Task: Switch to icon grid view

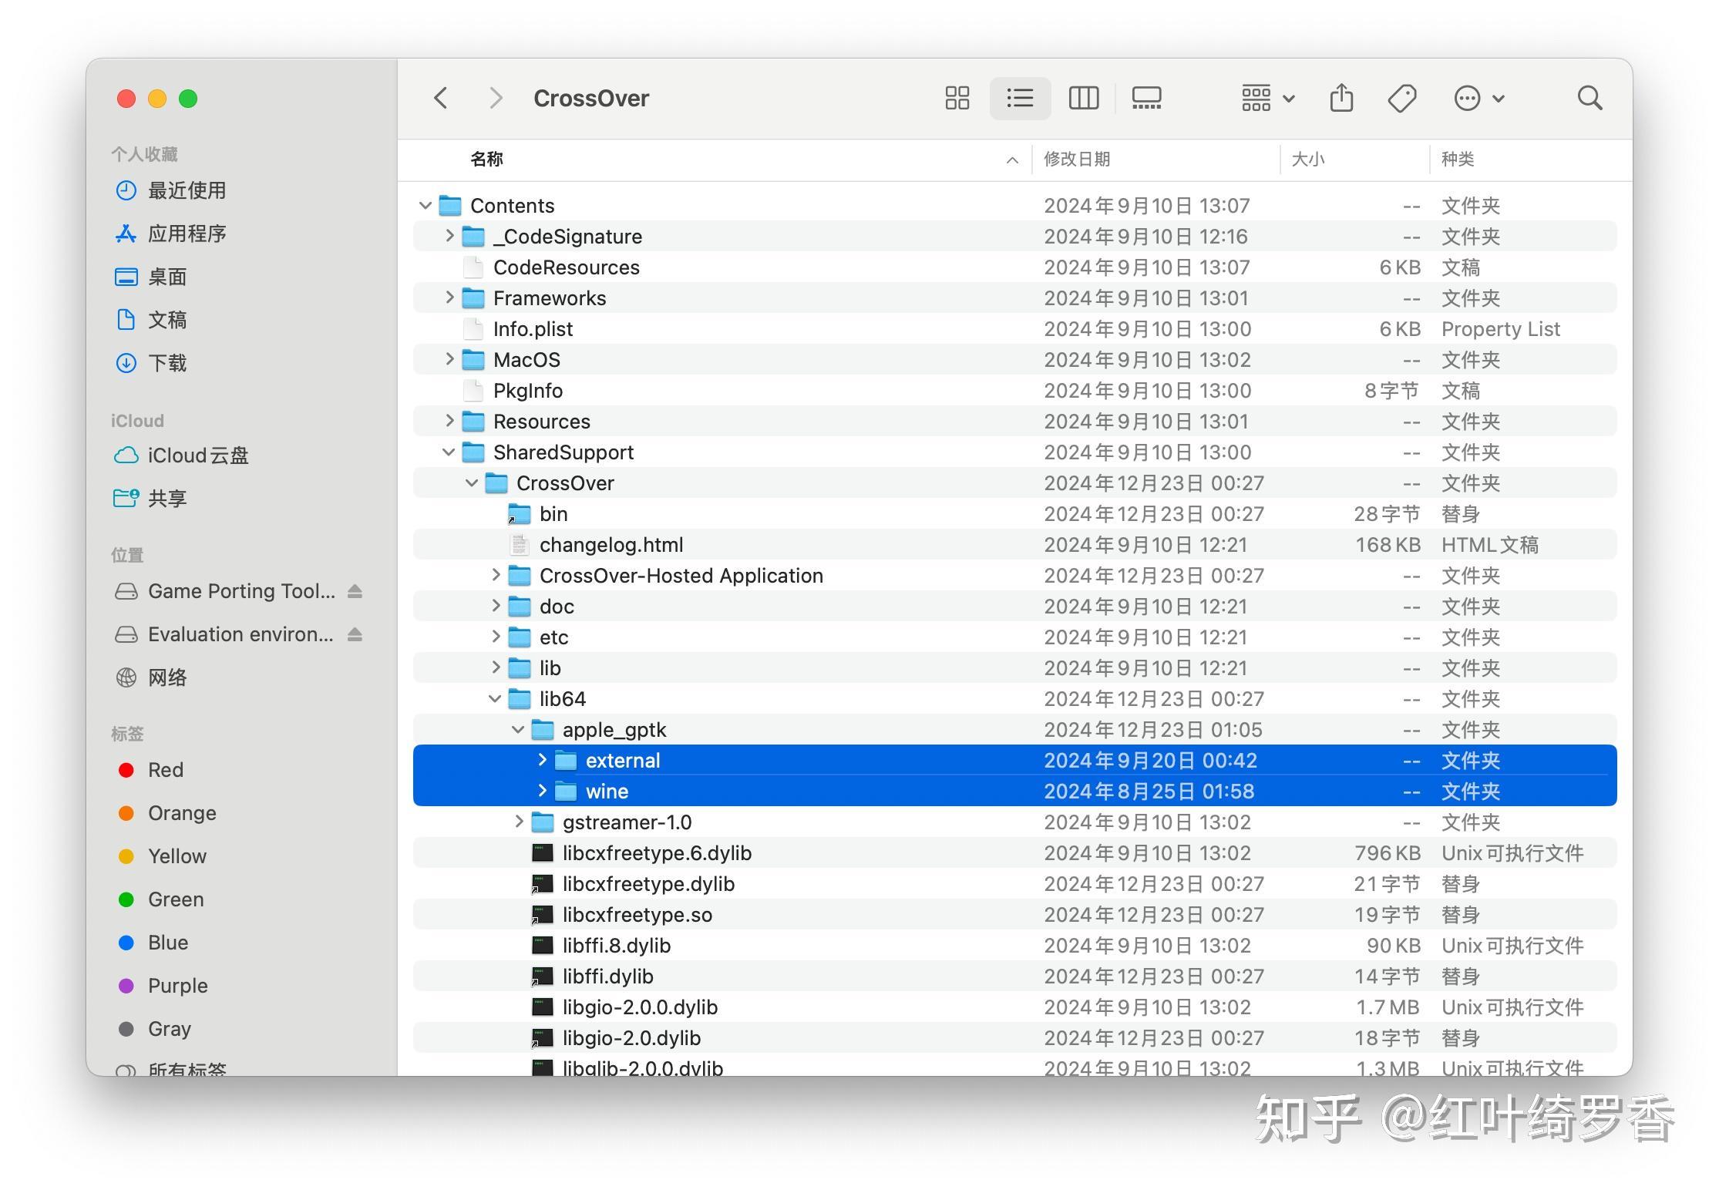Action: pos(957,98)
